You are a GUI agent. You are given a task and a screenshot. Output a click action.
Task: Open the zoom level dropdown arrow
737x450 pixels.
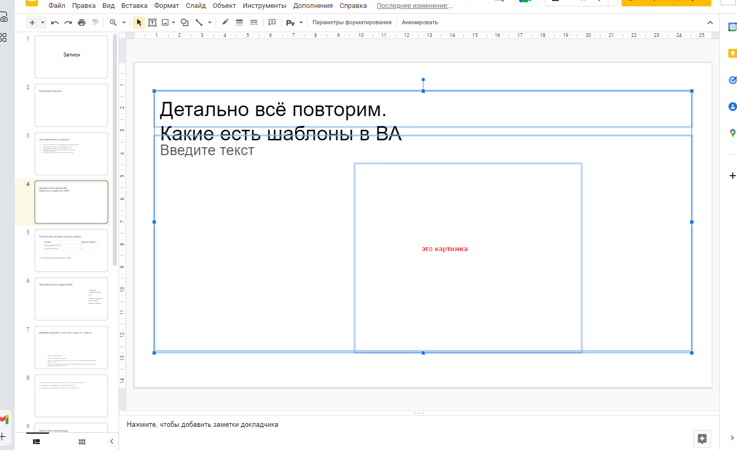(x=124, y=23)
